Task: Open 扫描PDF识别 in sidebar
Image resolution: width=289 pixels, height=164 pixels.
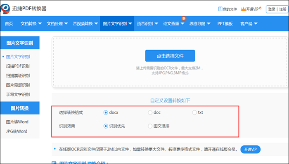Action: [x=18, y=66]
